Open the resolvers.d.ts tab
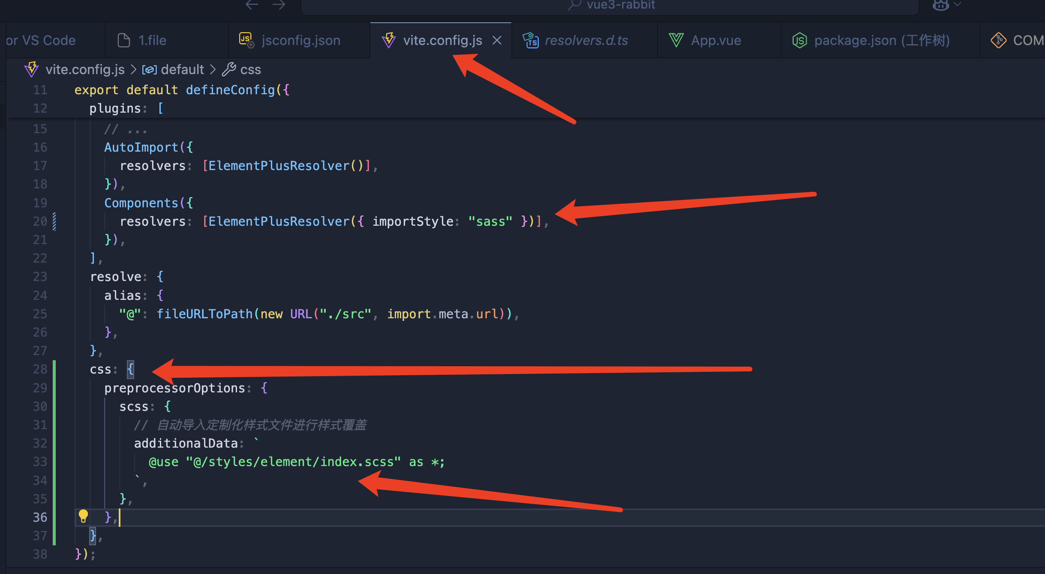The image size is (1045, 574). (x=586, y=40)
